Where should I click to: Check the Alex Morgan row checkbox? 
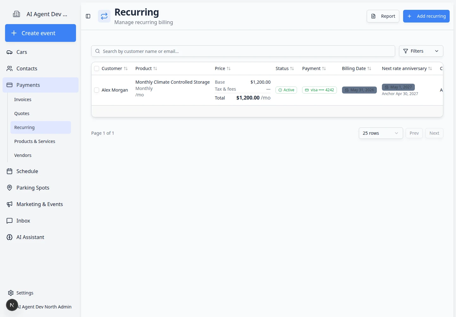coord(97,90)
